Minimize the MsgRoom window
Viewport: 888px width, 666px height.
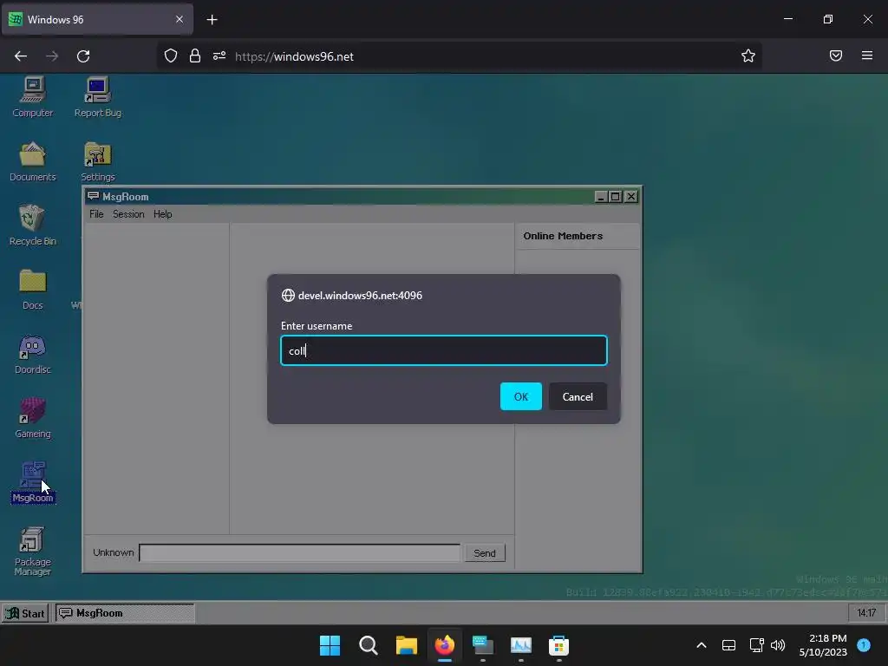click(601, 197)
